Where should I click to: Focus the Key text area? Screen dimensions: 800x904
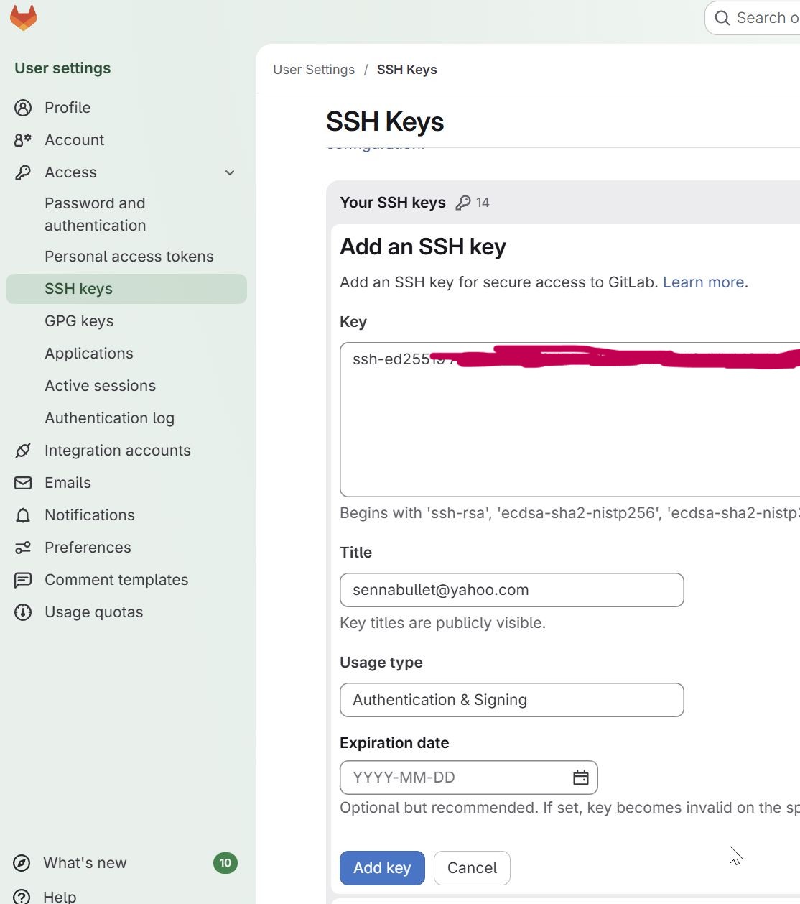(x=570, y=420)
